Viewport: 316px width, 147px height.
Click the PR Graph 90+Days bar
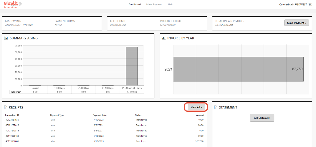[132, 66]
